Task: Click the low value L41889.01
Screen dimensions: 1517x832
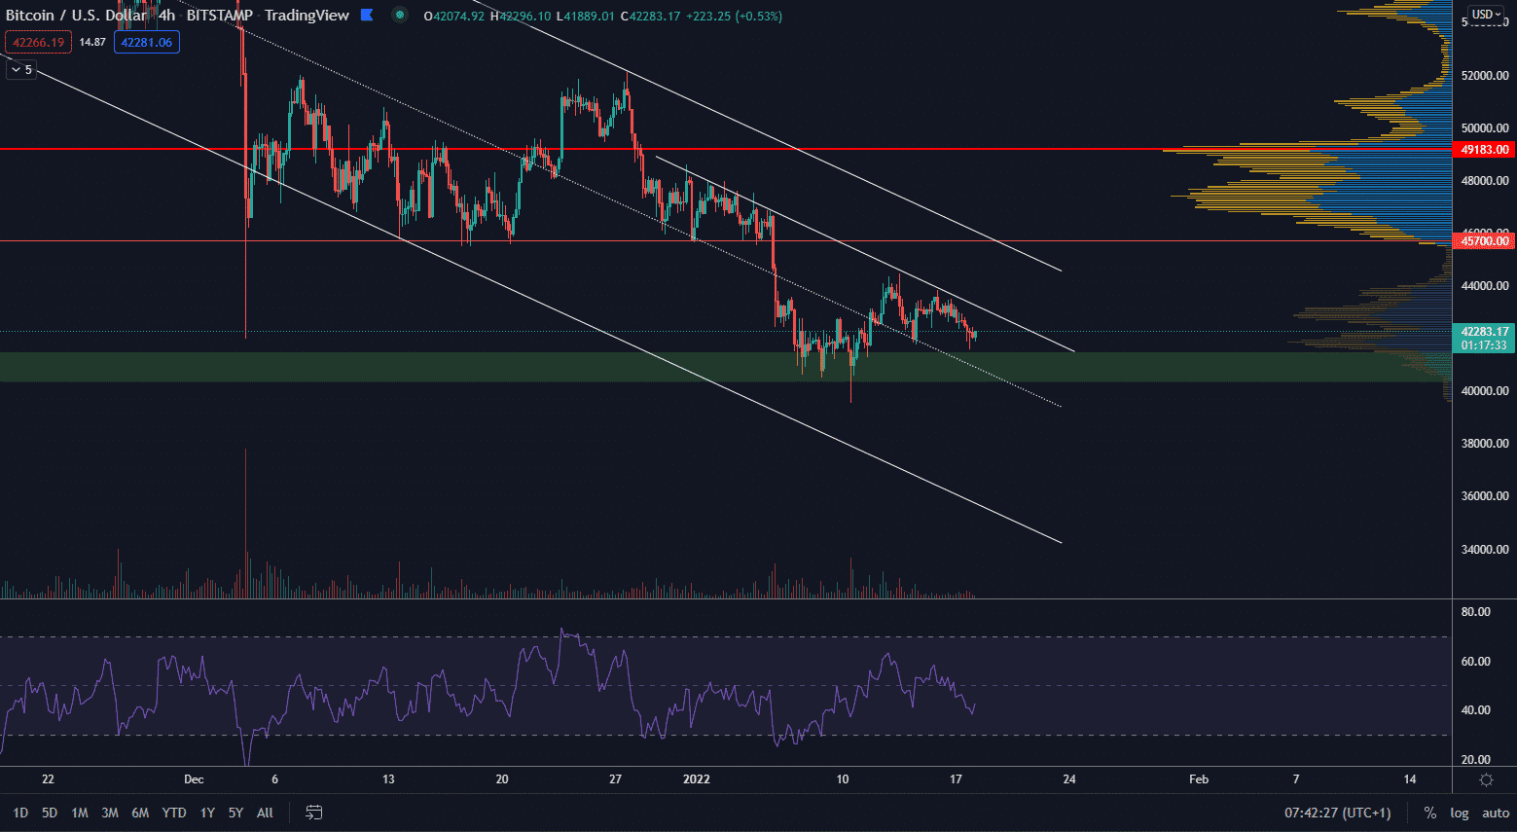Action: coord(586,16)
